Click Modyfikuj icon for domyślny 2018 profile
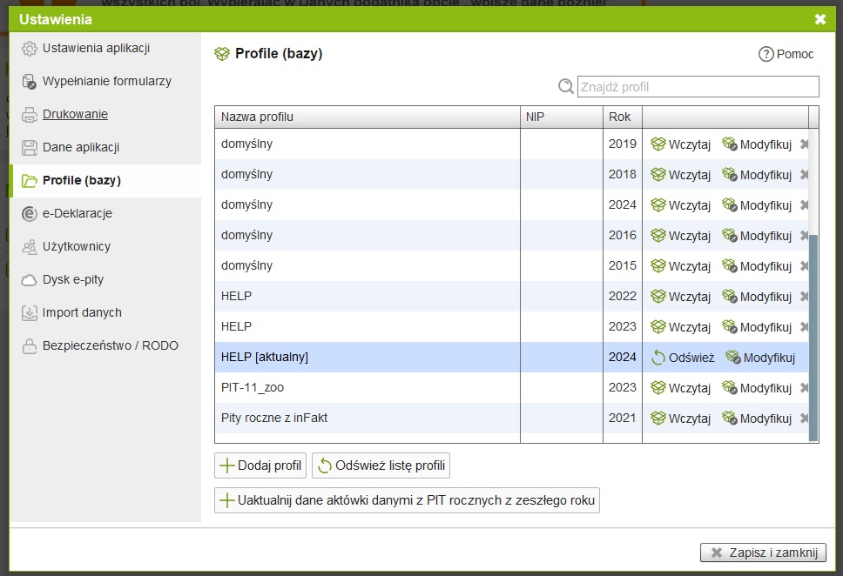843x576 pixels. [730, 175]
